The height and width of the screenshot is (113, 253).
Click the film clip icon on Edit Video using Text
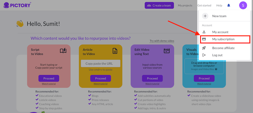(x=167, y=51)
